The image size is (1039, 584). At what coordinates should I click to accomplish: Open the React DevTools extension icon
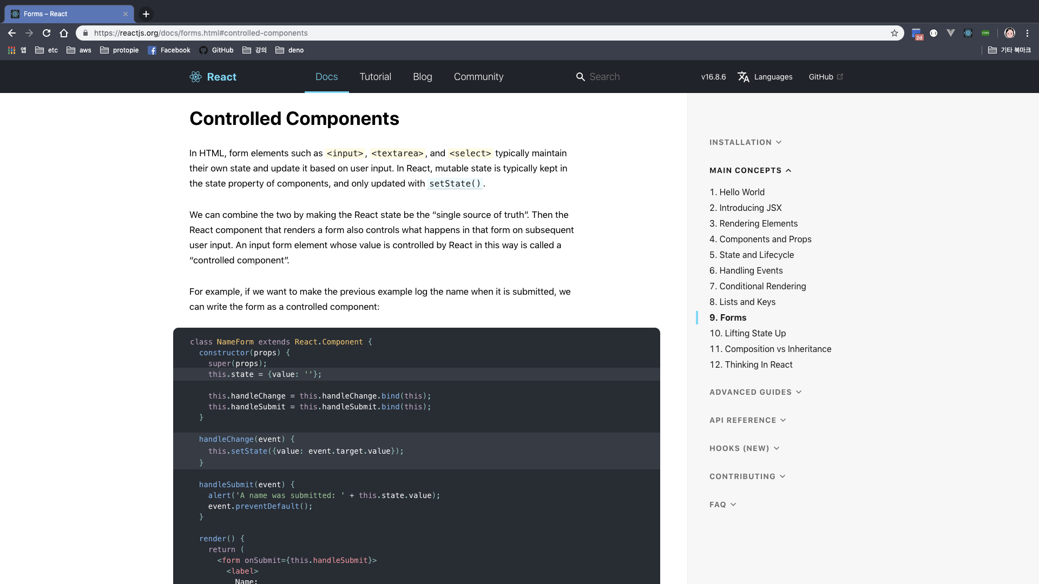(x=968, y=33)
